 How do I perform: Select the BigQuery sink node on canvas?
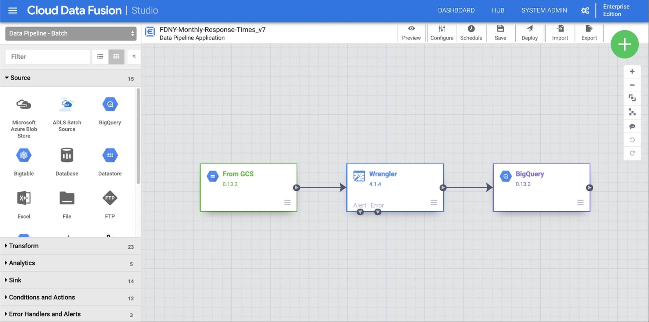point(542,188)
